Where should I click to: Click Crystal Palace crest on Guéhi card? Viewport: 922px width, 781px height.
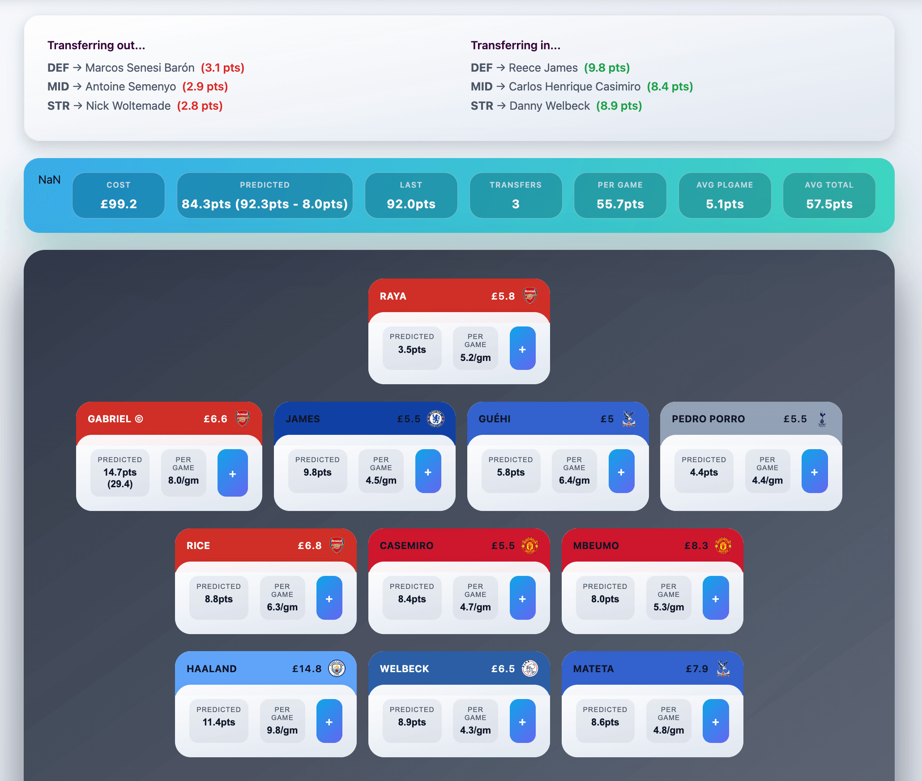[628, 419]
